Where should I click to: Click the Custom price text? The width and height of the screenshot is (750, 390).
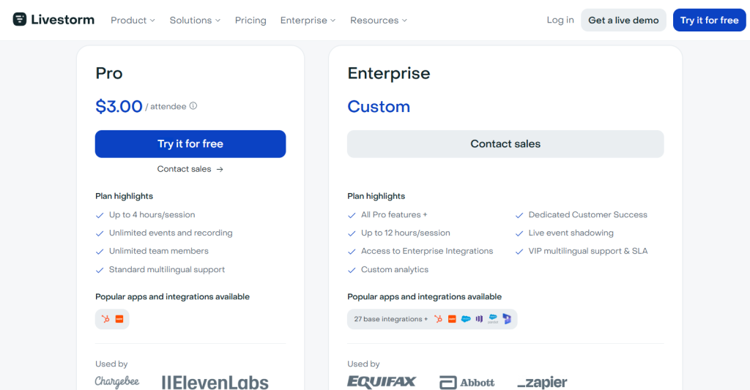tap(379, 106)
